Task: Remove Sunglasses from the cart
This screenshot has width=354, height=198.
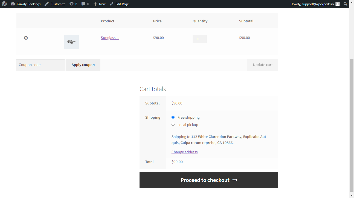Action: [26, 38]
